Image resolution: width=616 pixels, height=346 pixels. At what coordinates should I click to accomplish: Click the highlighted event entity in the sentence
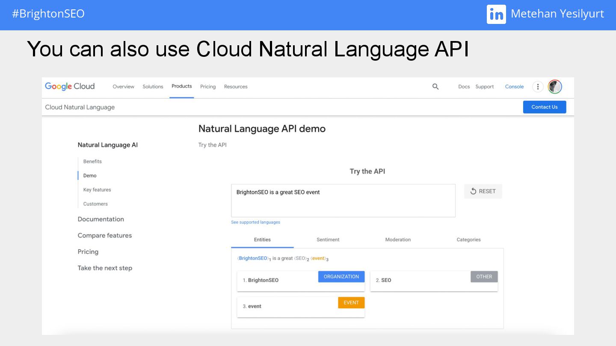tap(318, 258)
